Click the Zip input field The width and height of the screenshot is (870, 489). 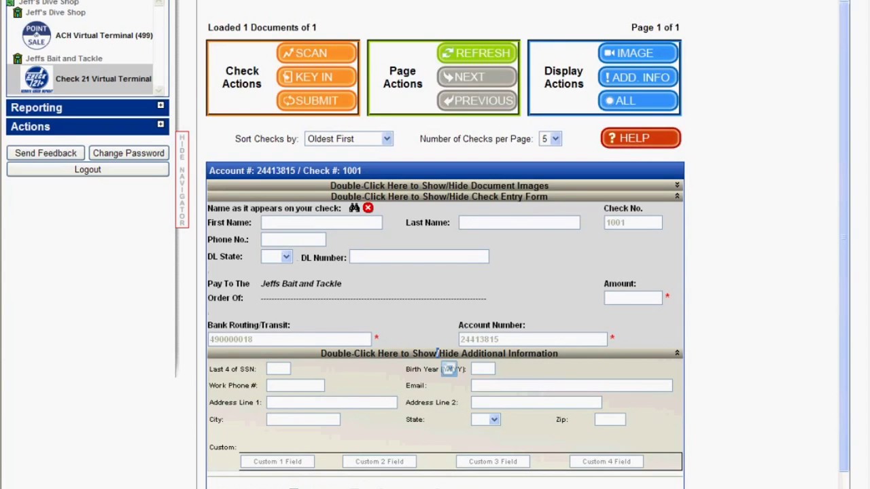pos(610,420)
